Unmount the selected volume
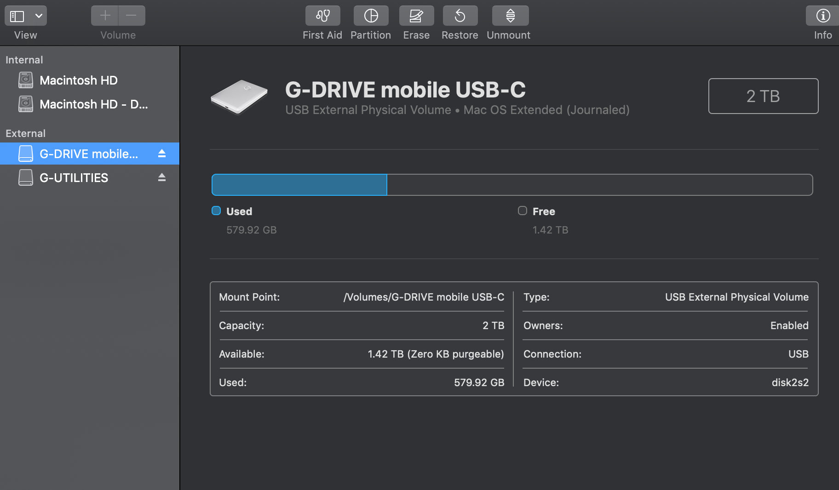Image resolution: width=839 pixels, height=490 pixels. pos(510,16)
